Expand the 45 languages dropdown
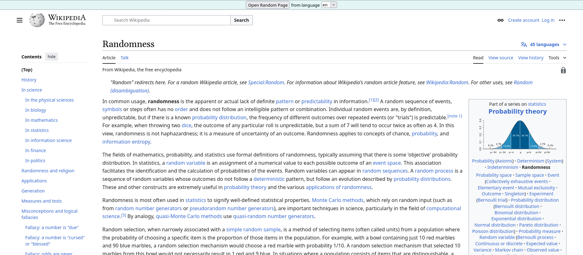The width and height of the screenshot is (583, 255). pyautogui.click(x=544, y=44)
